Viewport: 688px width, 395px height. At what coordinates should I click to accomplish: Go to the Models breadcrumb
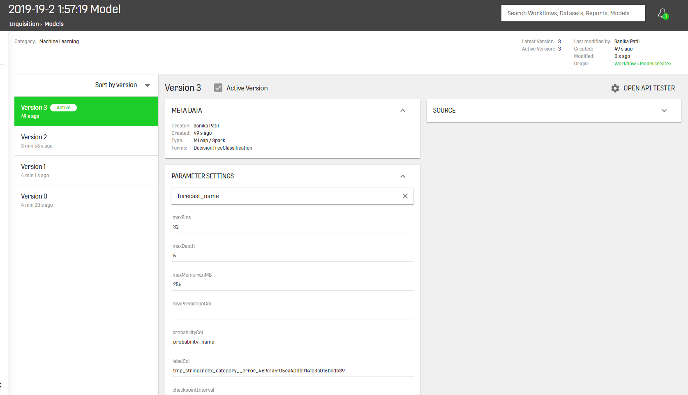coord(54,24)
